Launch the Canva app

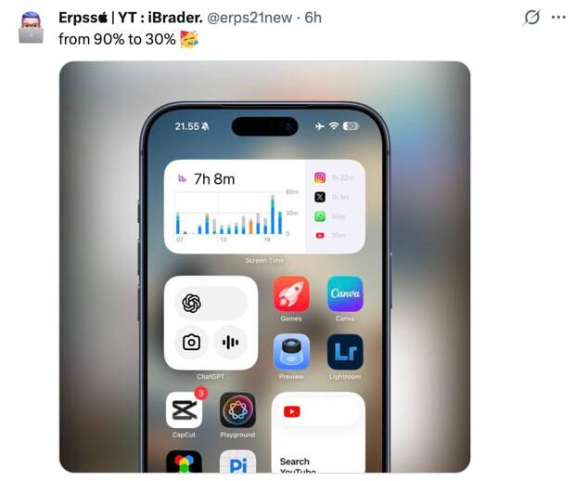(345, 294)
